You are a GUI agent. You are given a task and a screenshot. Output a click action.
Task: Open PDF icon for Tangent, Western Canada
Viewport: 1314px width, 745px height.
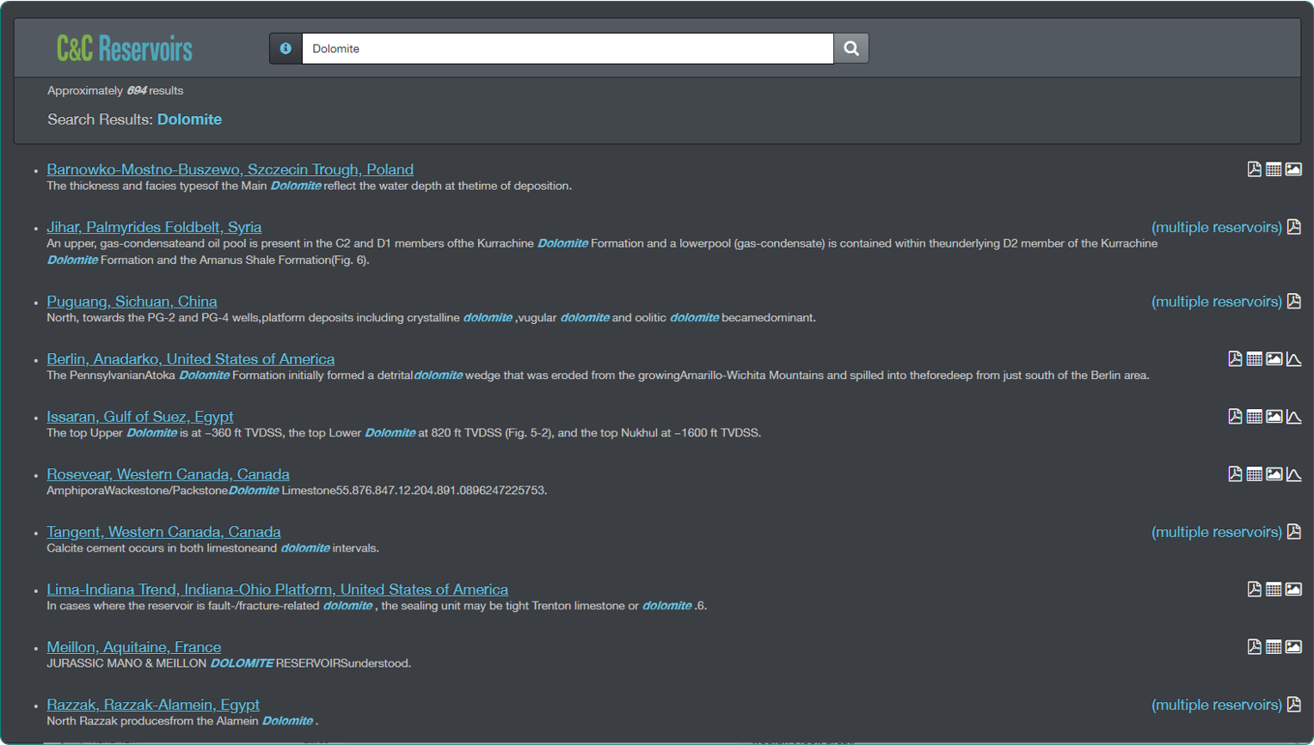click(x=1293, y=532)
